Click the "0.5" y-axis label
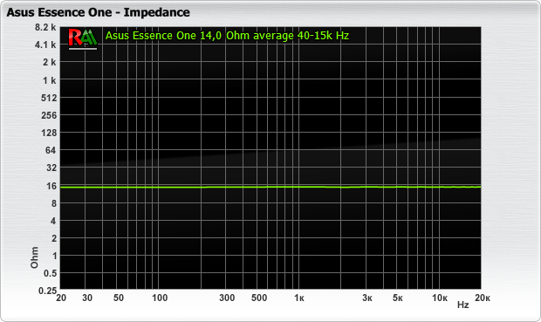541x322 pixels. point(50,273)
